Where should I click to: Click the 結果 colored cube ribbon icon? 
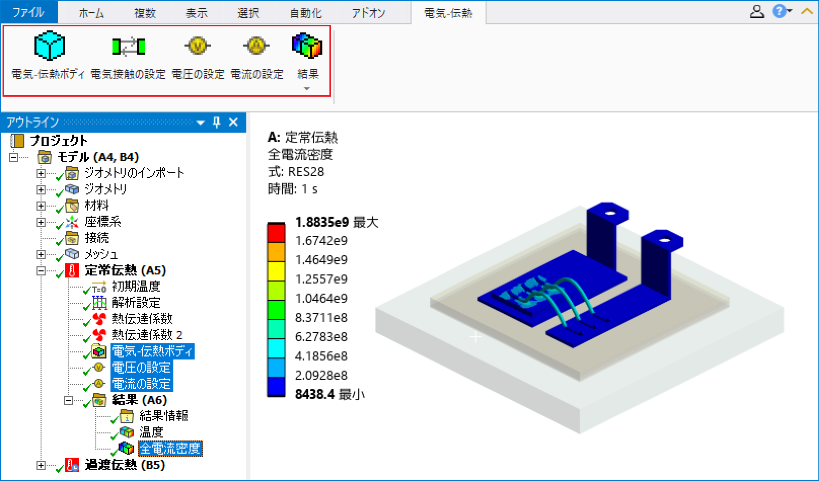(x=307, y=45)
